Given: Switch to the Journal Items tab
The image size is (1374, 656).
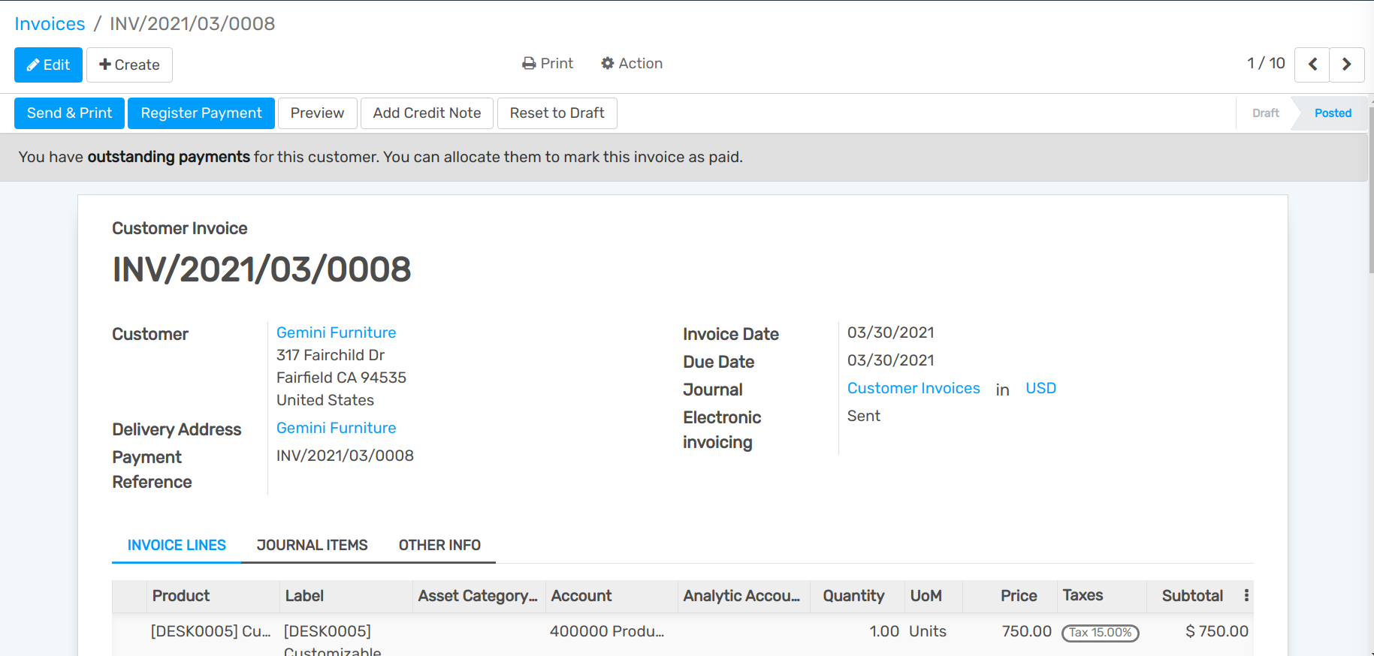Looking at the screenshot, I should coord(312,545).
